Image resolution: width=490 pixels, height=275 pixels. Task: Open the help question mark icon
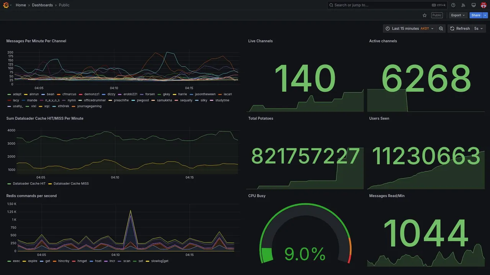click(453, 5)
